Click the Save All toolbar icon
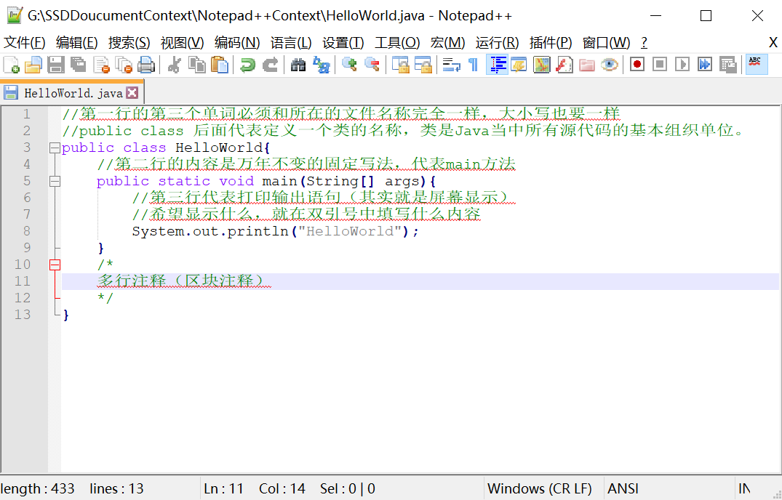The width and height of the screenshot is (782, 500). pyautogui.click(x=79, y=65)
